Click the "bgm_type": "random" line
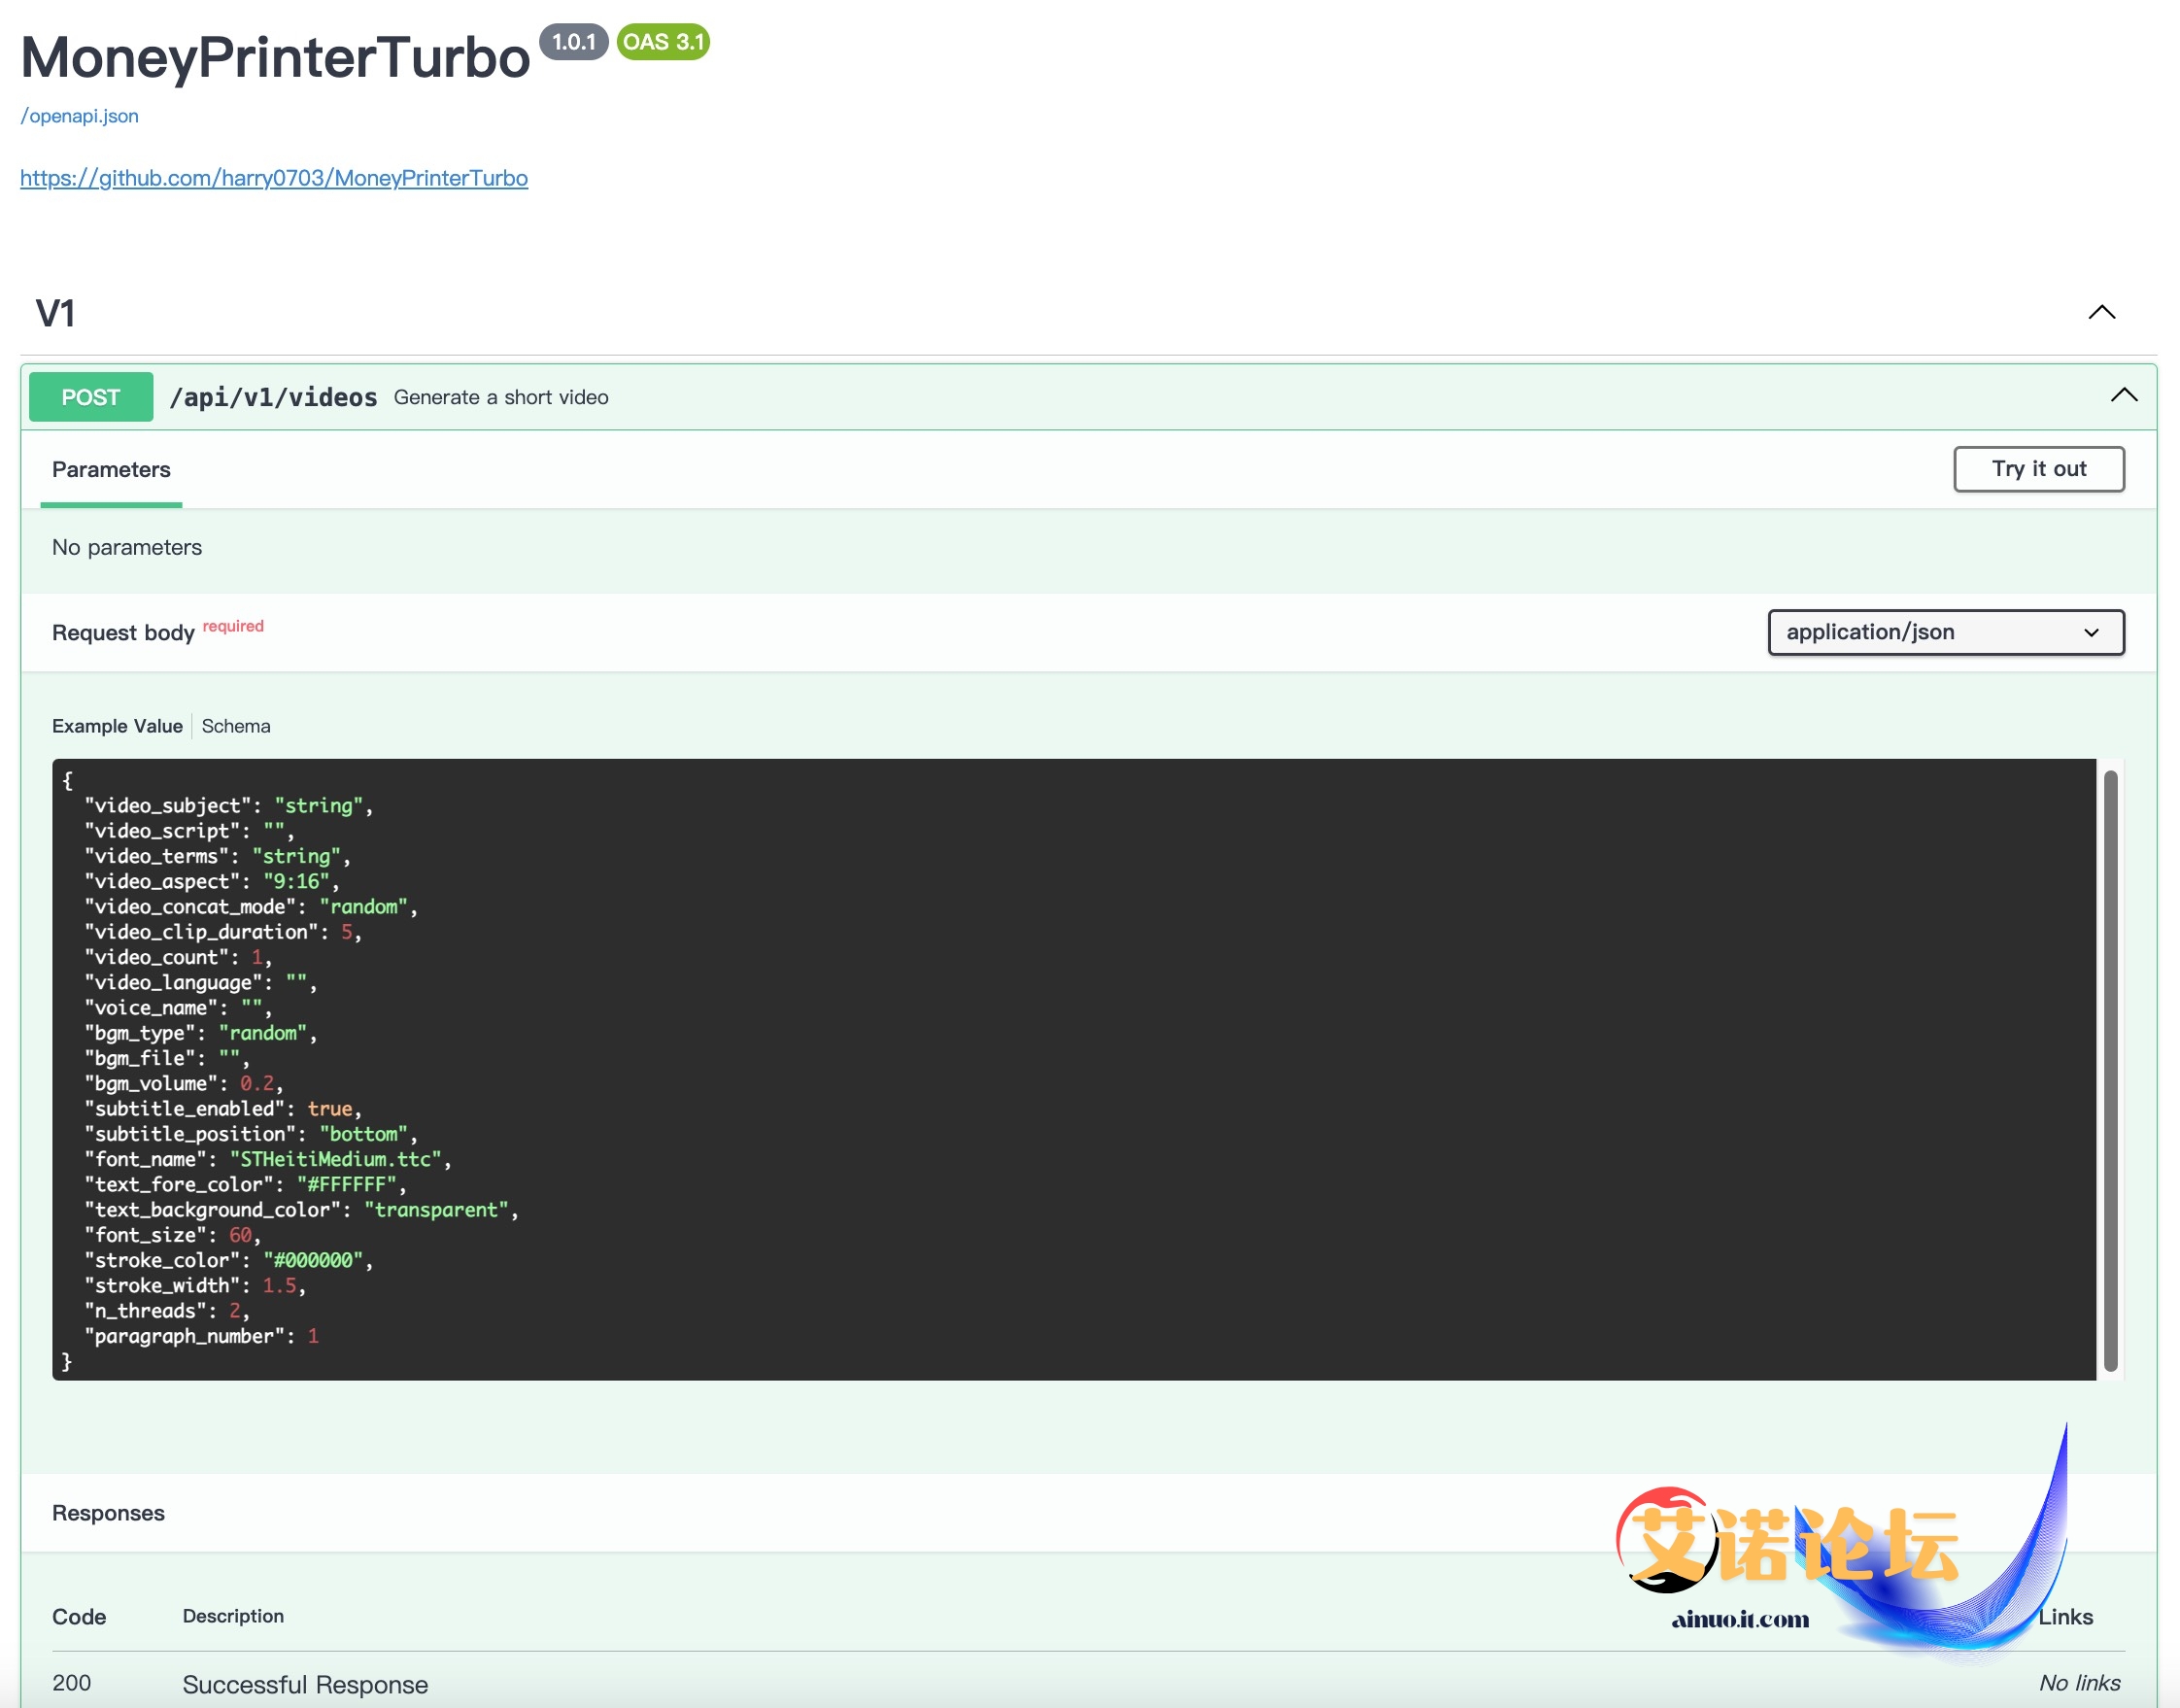 coord(201,1033)
